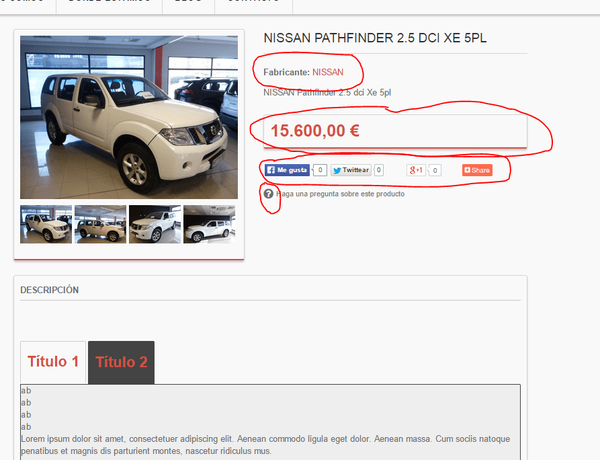Open the NISSAN manufacturer link
Image resolution: width=600 pixels, height=460 pixels.
coord(328,73)
